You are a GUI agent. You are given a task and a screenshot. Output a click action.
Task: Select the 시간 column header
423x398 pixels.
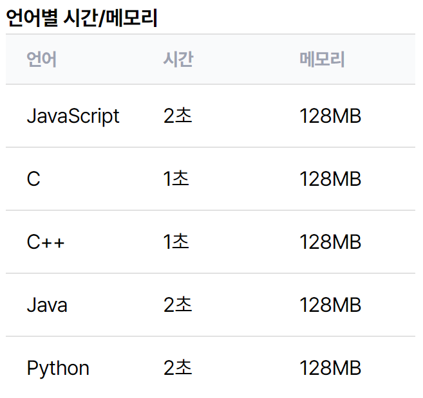point(178,59)
